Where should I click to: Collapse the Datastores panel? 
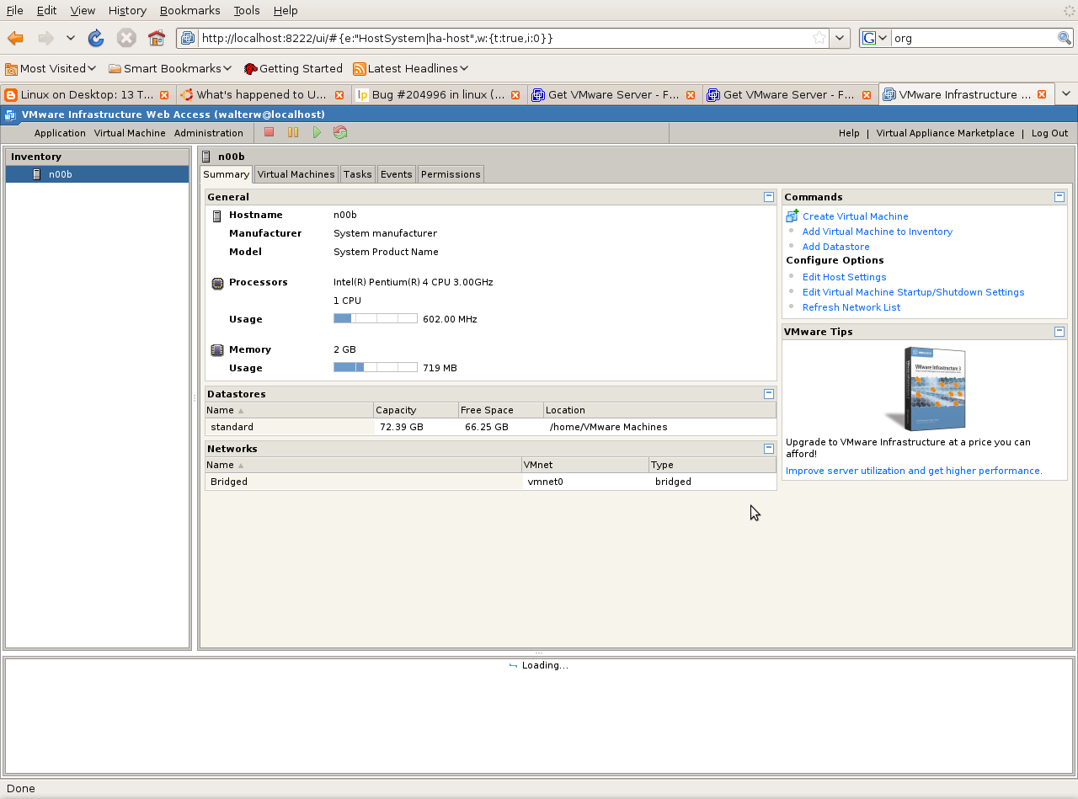coord(768,393)
